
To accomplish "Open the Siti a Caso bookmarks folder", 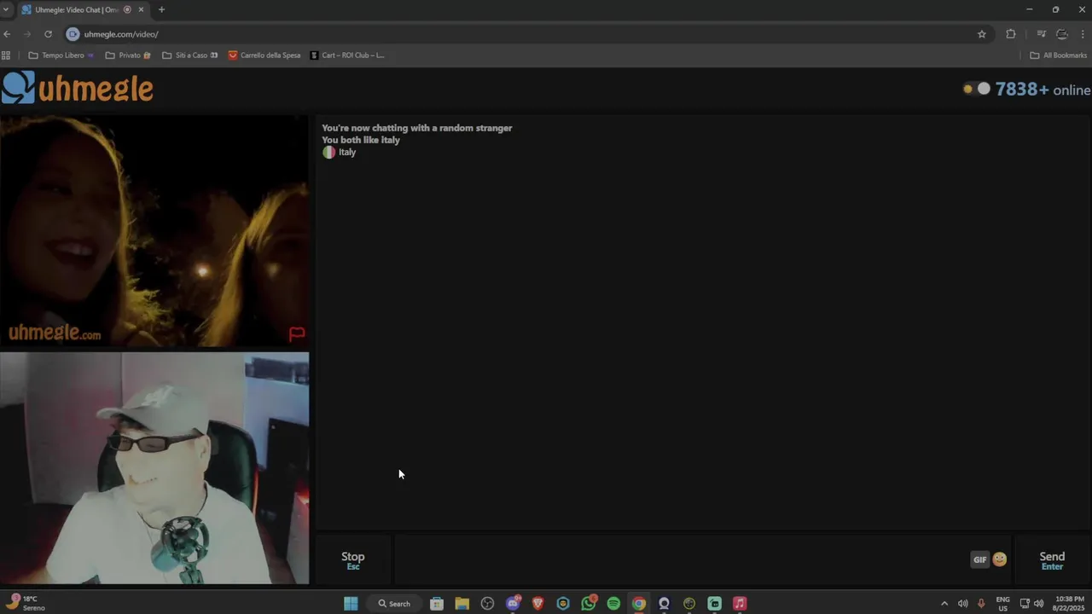I will pos(189,55).
